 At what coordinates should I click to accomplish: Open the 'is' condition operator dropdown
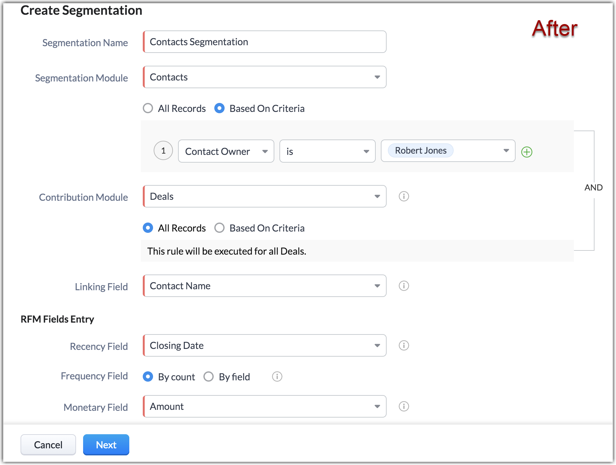(x=327, y=151)
